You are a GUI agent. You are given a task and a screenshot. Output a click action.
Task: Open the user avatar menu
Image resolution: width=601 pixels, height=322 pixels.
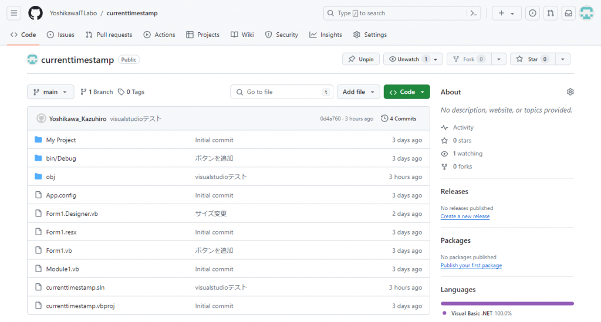point(586,13)
